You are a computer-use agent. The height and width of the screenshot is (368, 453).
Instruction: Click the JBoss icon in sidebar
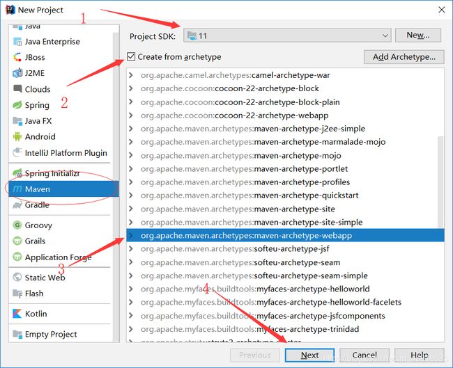pyautogui.click(x=17, y=57)
